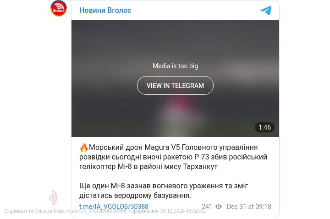Follow the t.me/IA_VGOLOS/30388 link

pos(114,207)
